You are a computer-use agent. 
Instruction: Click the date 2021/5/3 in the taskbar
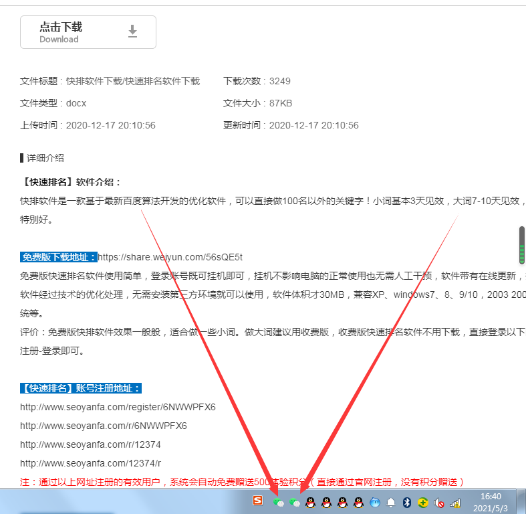[491, 508]
